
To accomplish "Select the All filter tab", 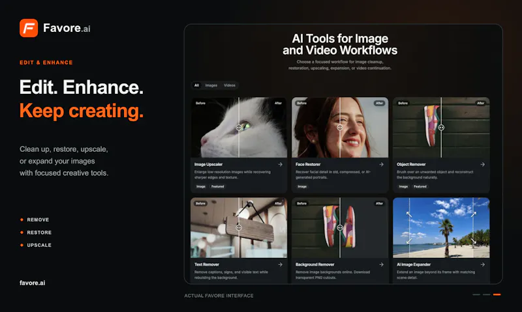I will coord(197,85).
